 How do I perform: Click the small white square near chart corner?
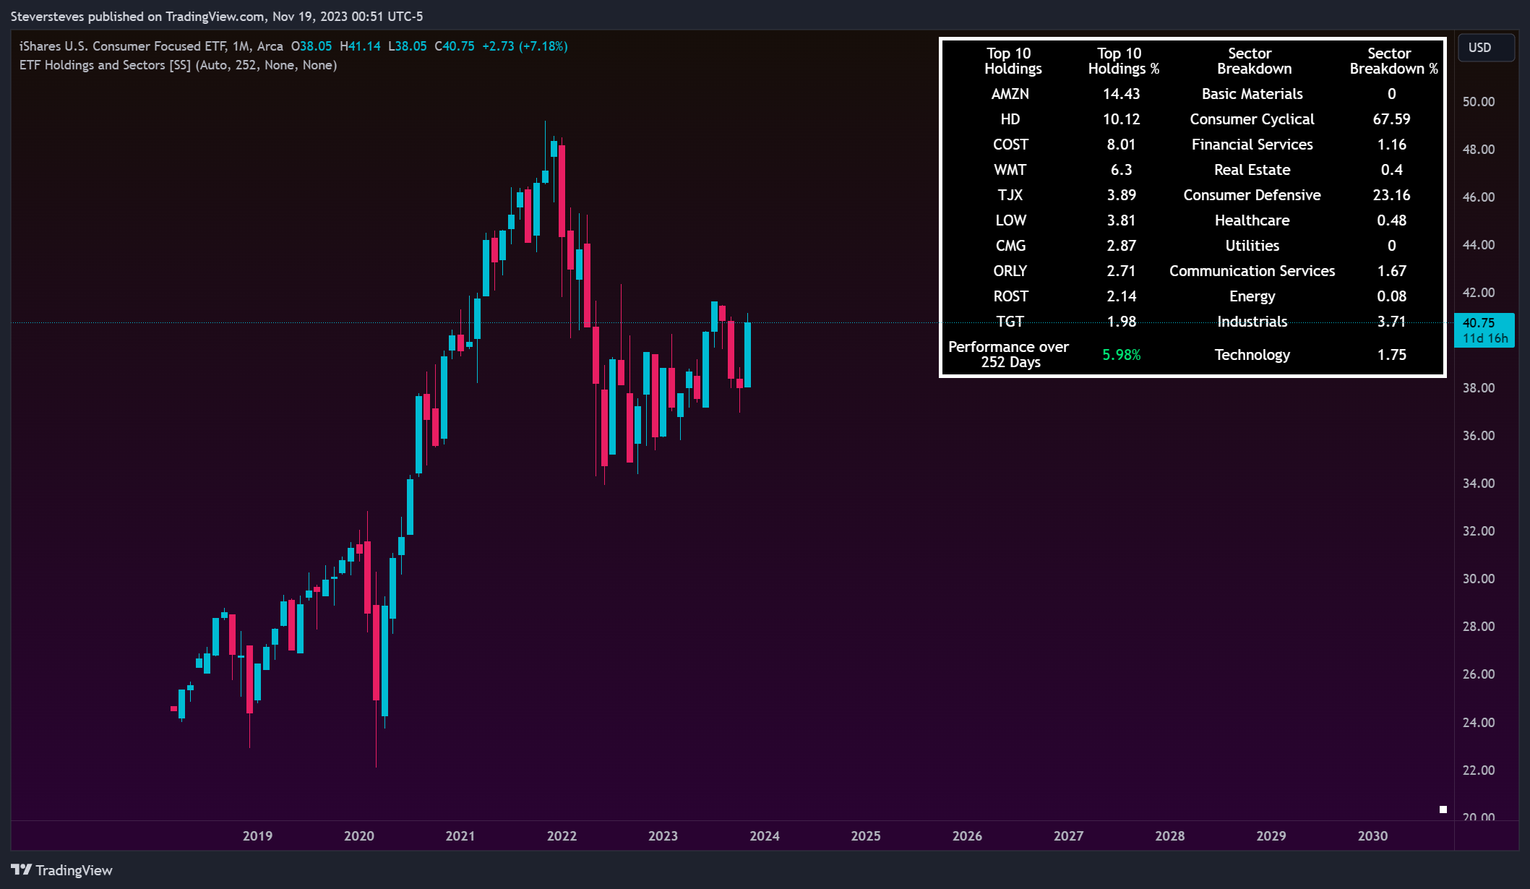(x=1443, y=809)
